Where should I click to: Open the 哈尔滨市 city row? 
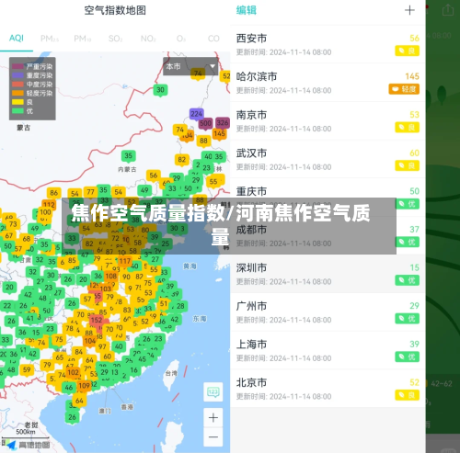(328, 83)
